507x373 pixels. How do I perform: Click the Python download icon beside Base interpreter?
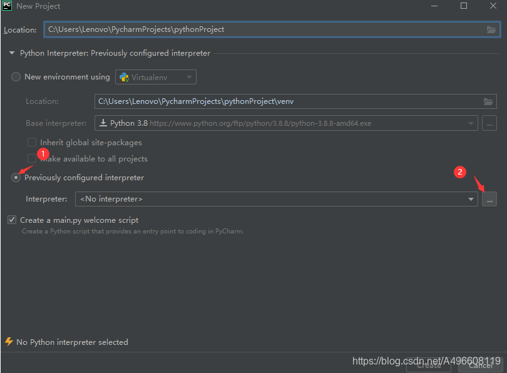(103, 123)
